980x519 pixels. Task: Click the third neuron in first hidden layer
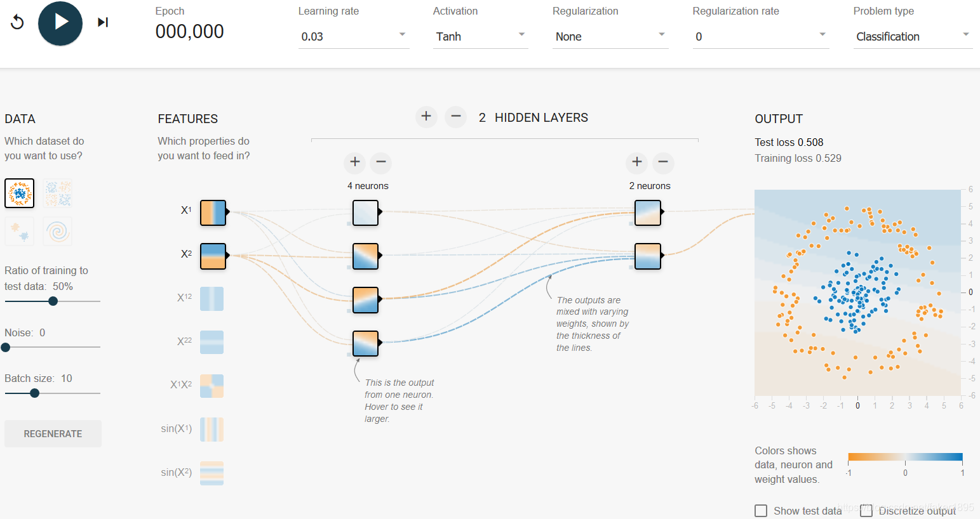[366, 300]
